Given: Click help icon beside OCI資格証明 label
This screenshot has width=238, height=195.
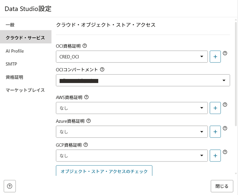Looking at the screenshot, I should (x=85, y=45).
